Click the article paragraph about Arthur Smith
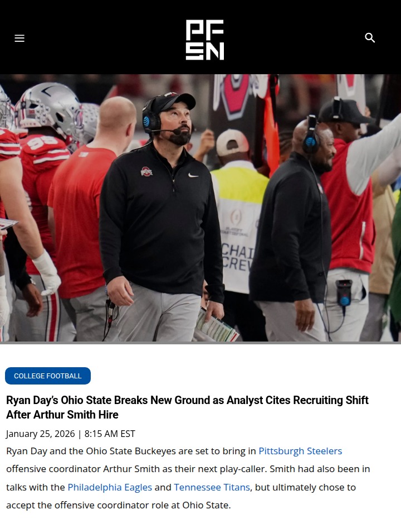 188,478
